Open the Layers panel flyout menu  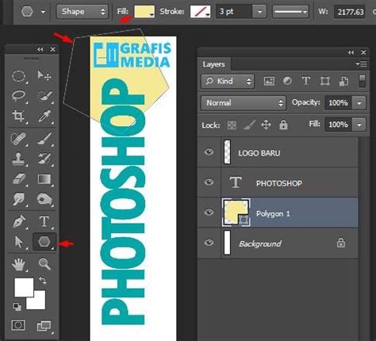click(361, 63)
